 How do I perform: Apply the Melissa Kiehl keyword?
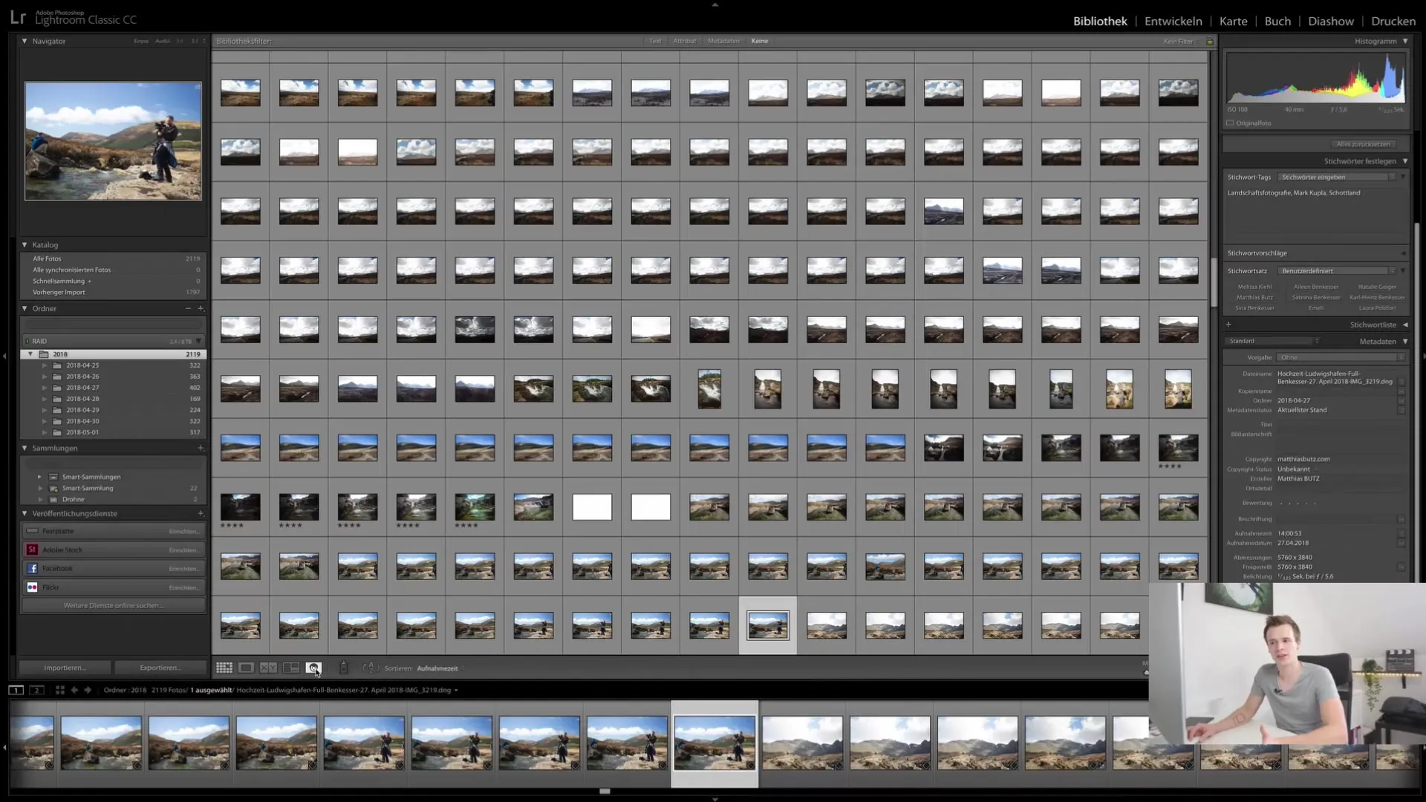click(1254, 287)
